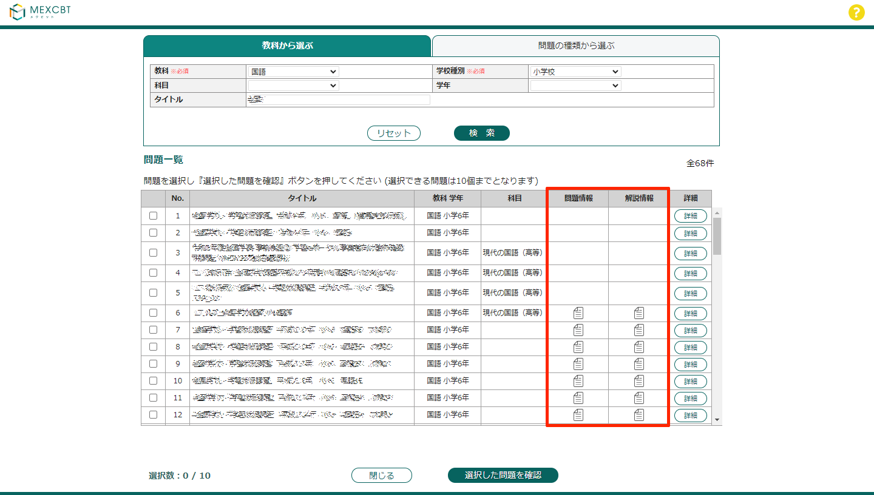Screen dimensions: 874x495
Task: Tick the checkbox for problem No. 10
Action: coord(153,381)
